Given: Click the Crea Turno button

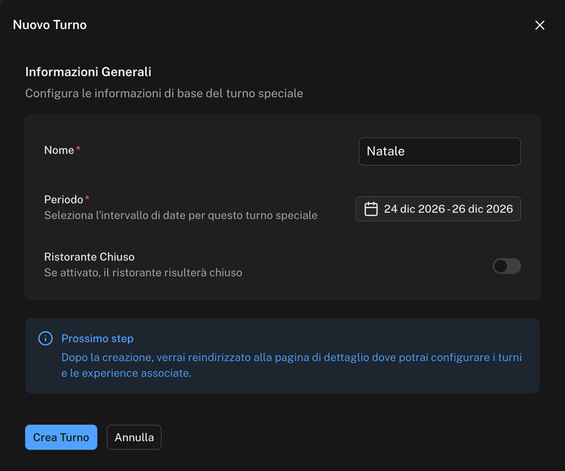Looking at the screenshot, I should (61, 437).
